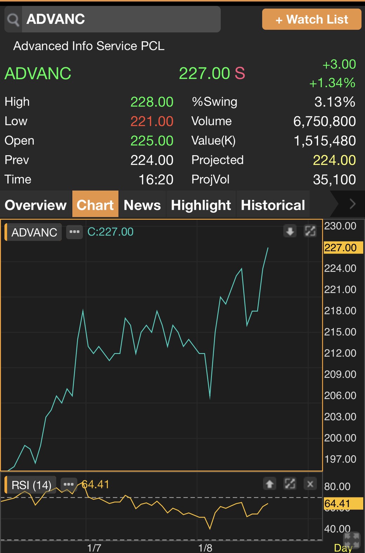Click the RSI (14) indicator label
Screen dimensions: 365x553
[31, 485]
